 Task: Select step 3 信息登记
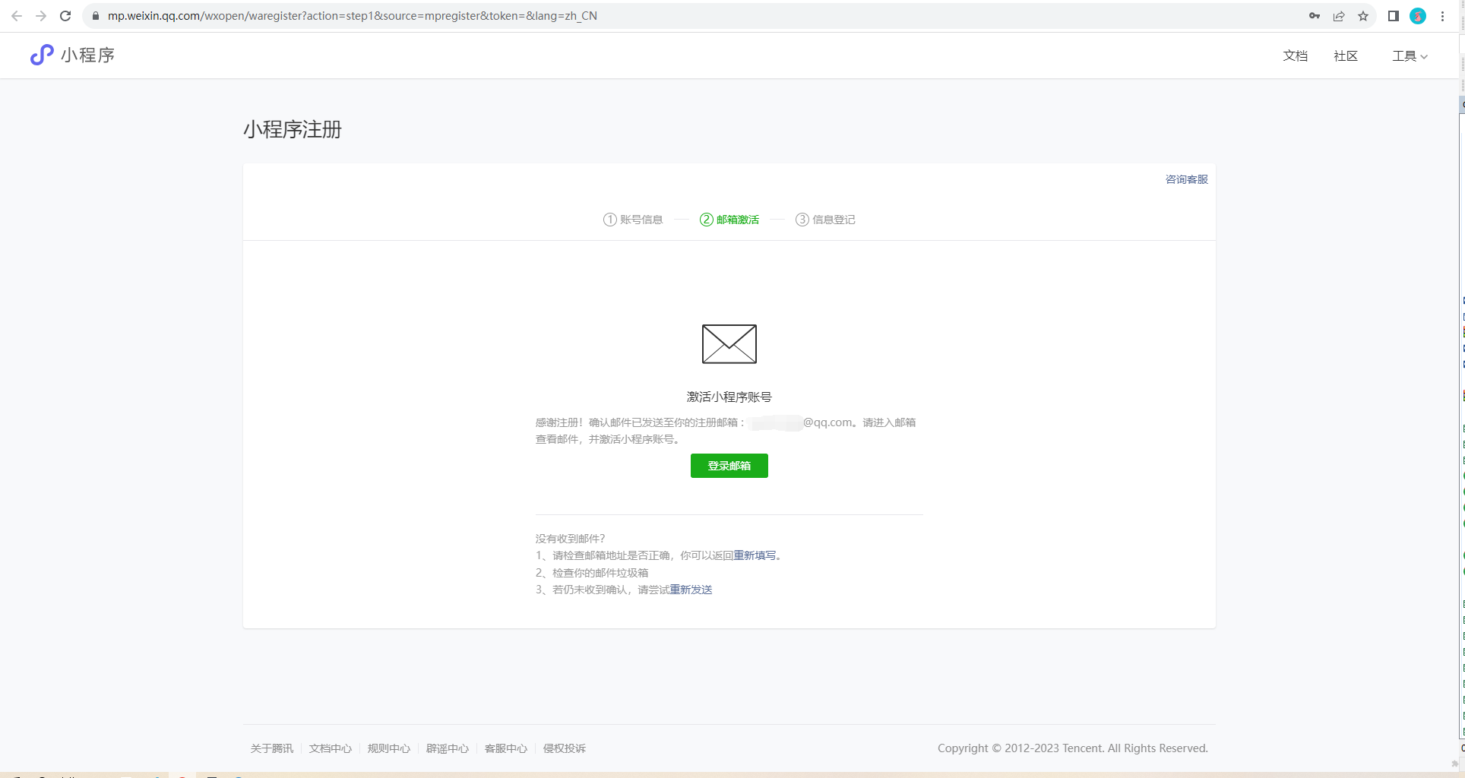(x=825, y=220)
